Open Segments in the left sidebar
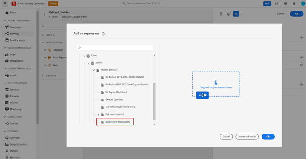The image size is (306, 159). click(x=15, y=138)
